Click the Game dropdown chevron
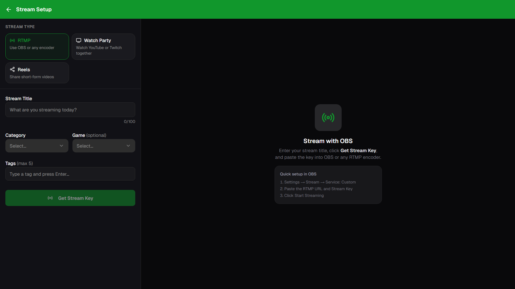 click(128, 146)
